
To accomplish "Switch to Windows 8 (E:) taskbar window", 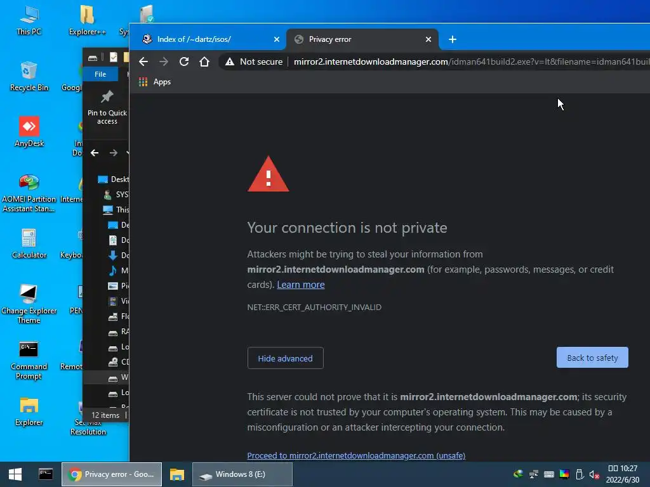I will click(242, 474).
